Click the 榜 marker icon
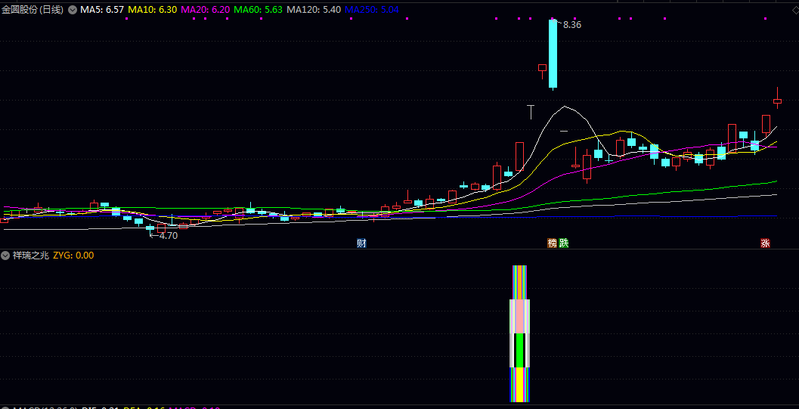The width and height of the screenshot is (799, 409). click(553, 243)
